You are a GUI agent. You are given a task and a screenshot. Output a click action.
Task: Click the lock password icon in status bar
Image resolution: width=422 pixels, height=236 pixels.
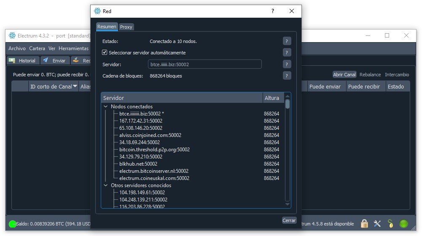coord(364,224)
